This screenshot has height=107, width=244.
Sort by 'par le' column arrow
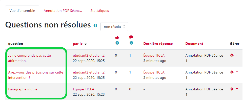[x=86, y=44]
